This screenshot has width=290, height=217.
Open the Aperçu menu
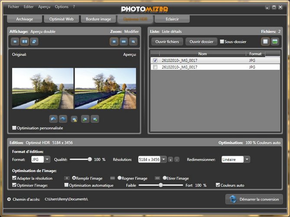[44, 7]
